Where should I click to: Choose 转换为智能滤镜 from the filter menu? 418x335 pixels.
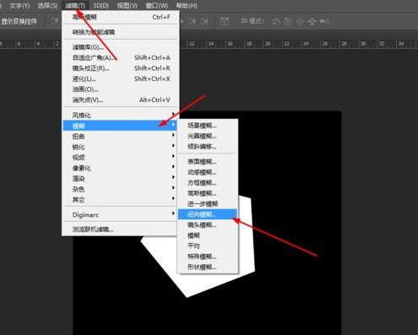pos(121,32)
